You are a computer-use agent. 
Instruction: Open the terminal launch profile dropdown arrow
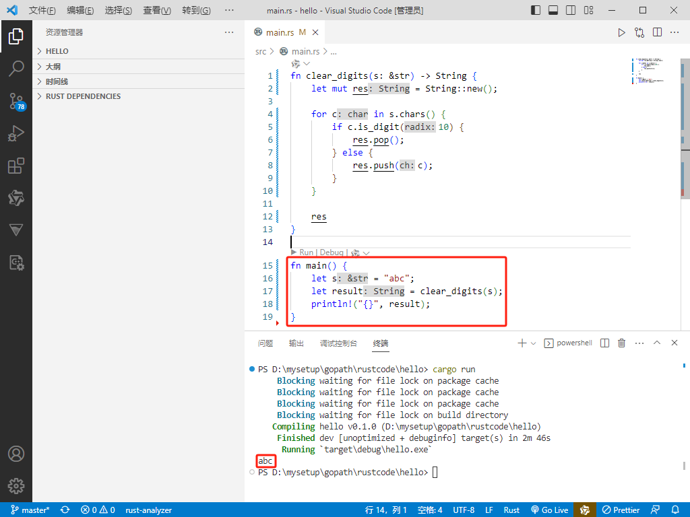point(534,343)
